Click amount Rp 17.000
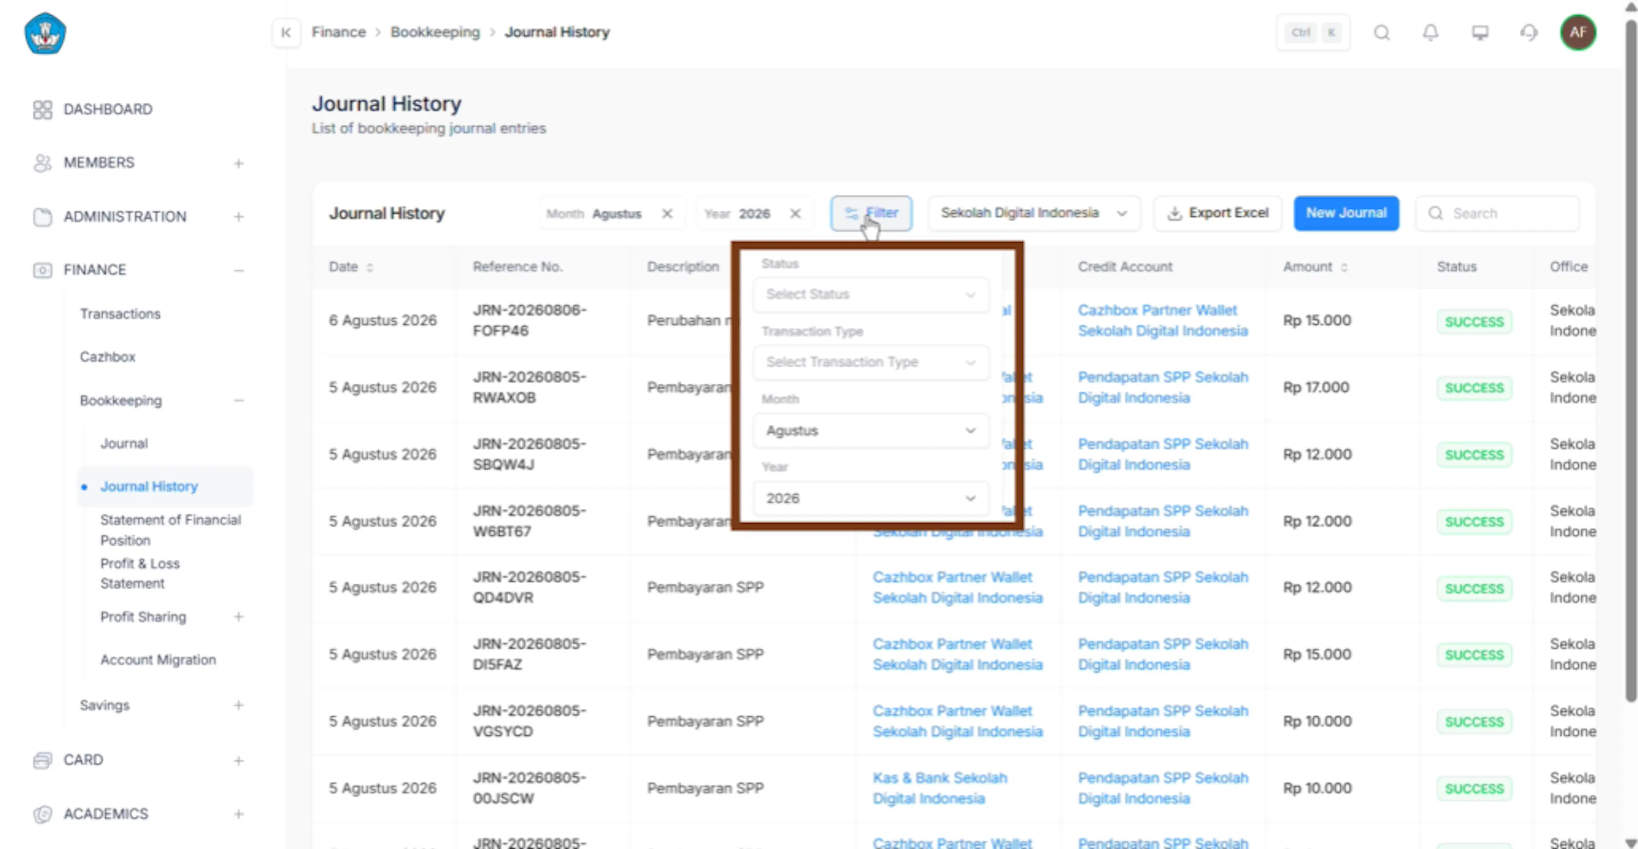Image resolution: width=1638 pixels, height=849 pixels. click(x=1316, y=388)
